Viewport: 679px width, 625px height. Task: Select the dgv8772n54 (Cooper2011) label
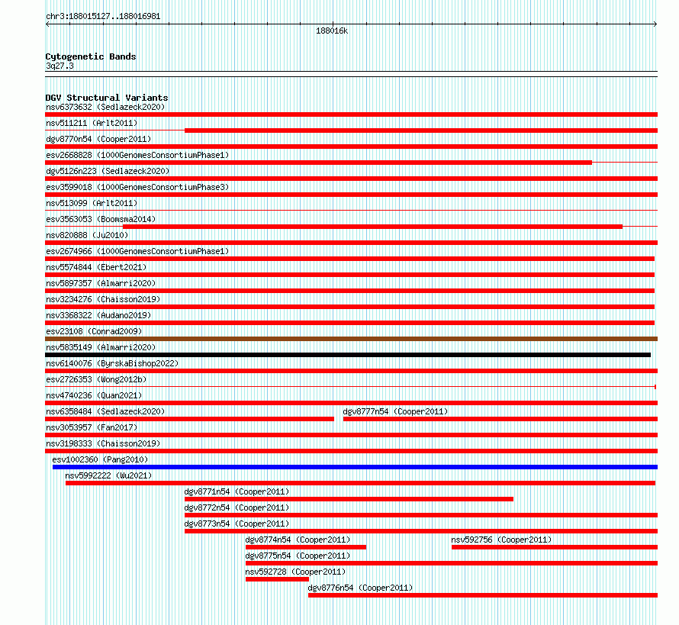[x=237, y=507]
